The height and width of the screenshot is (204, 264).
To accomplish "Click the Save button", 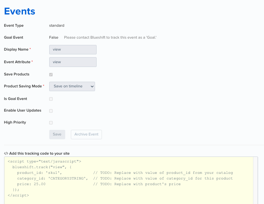I will pyautogui.click(x=57, y=134).
